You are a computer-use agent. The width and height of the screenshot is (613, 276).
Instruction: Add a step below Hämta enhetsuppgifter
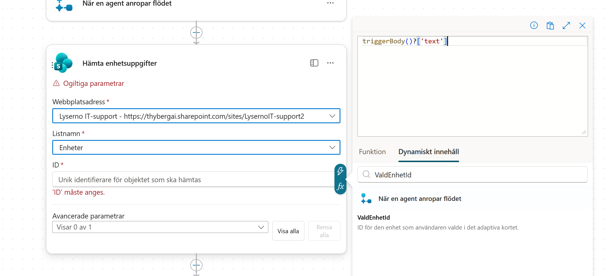[x=196, y=265]
